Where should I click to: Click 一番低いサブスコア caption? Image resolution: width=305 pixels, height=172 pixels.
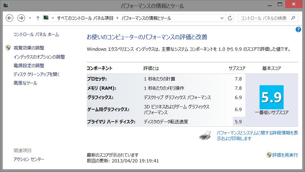coord(272,112)
